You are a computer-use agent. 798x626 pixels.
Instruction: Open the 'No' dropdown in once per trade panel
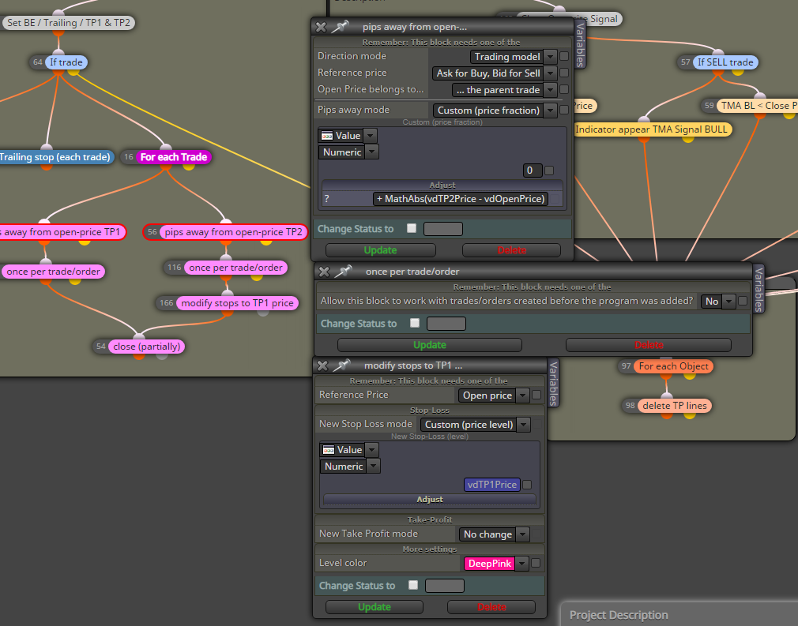728,301
